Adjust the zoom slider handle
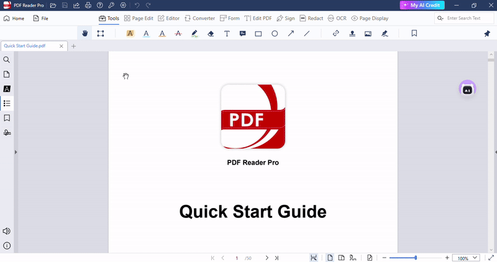Viewport: 497px width, 262px height. (x=416, y=258)
